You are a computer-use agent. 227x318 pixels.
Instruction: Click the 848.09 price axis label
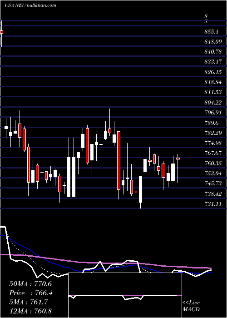tap(213, 42)
